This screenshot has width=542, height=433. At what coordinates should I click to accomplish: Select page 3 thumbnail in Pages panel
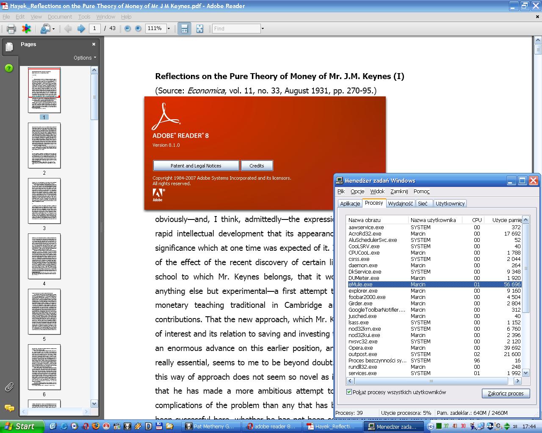pos(44,201)
